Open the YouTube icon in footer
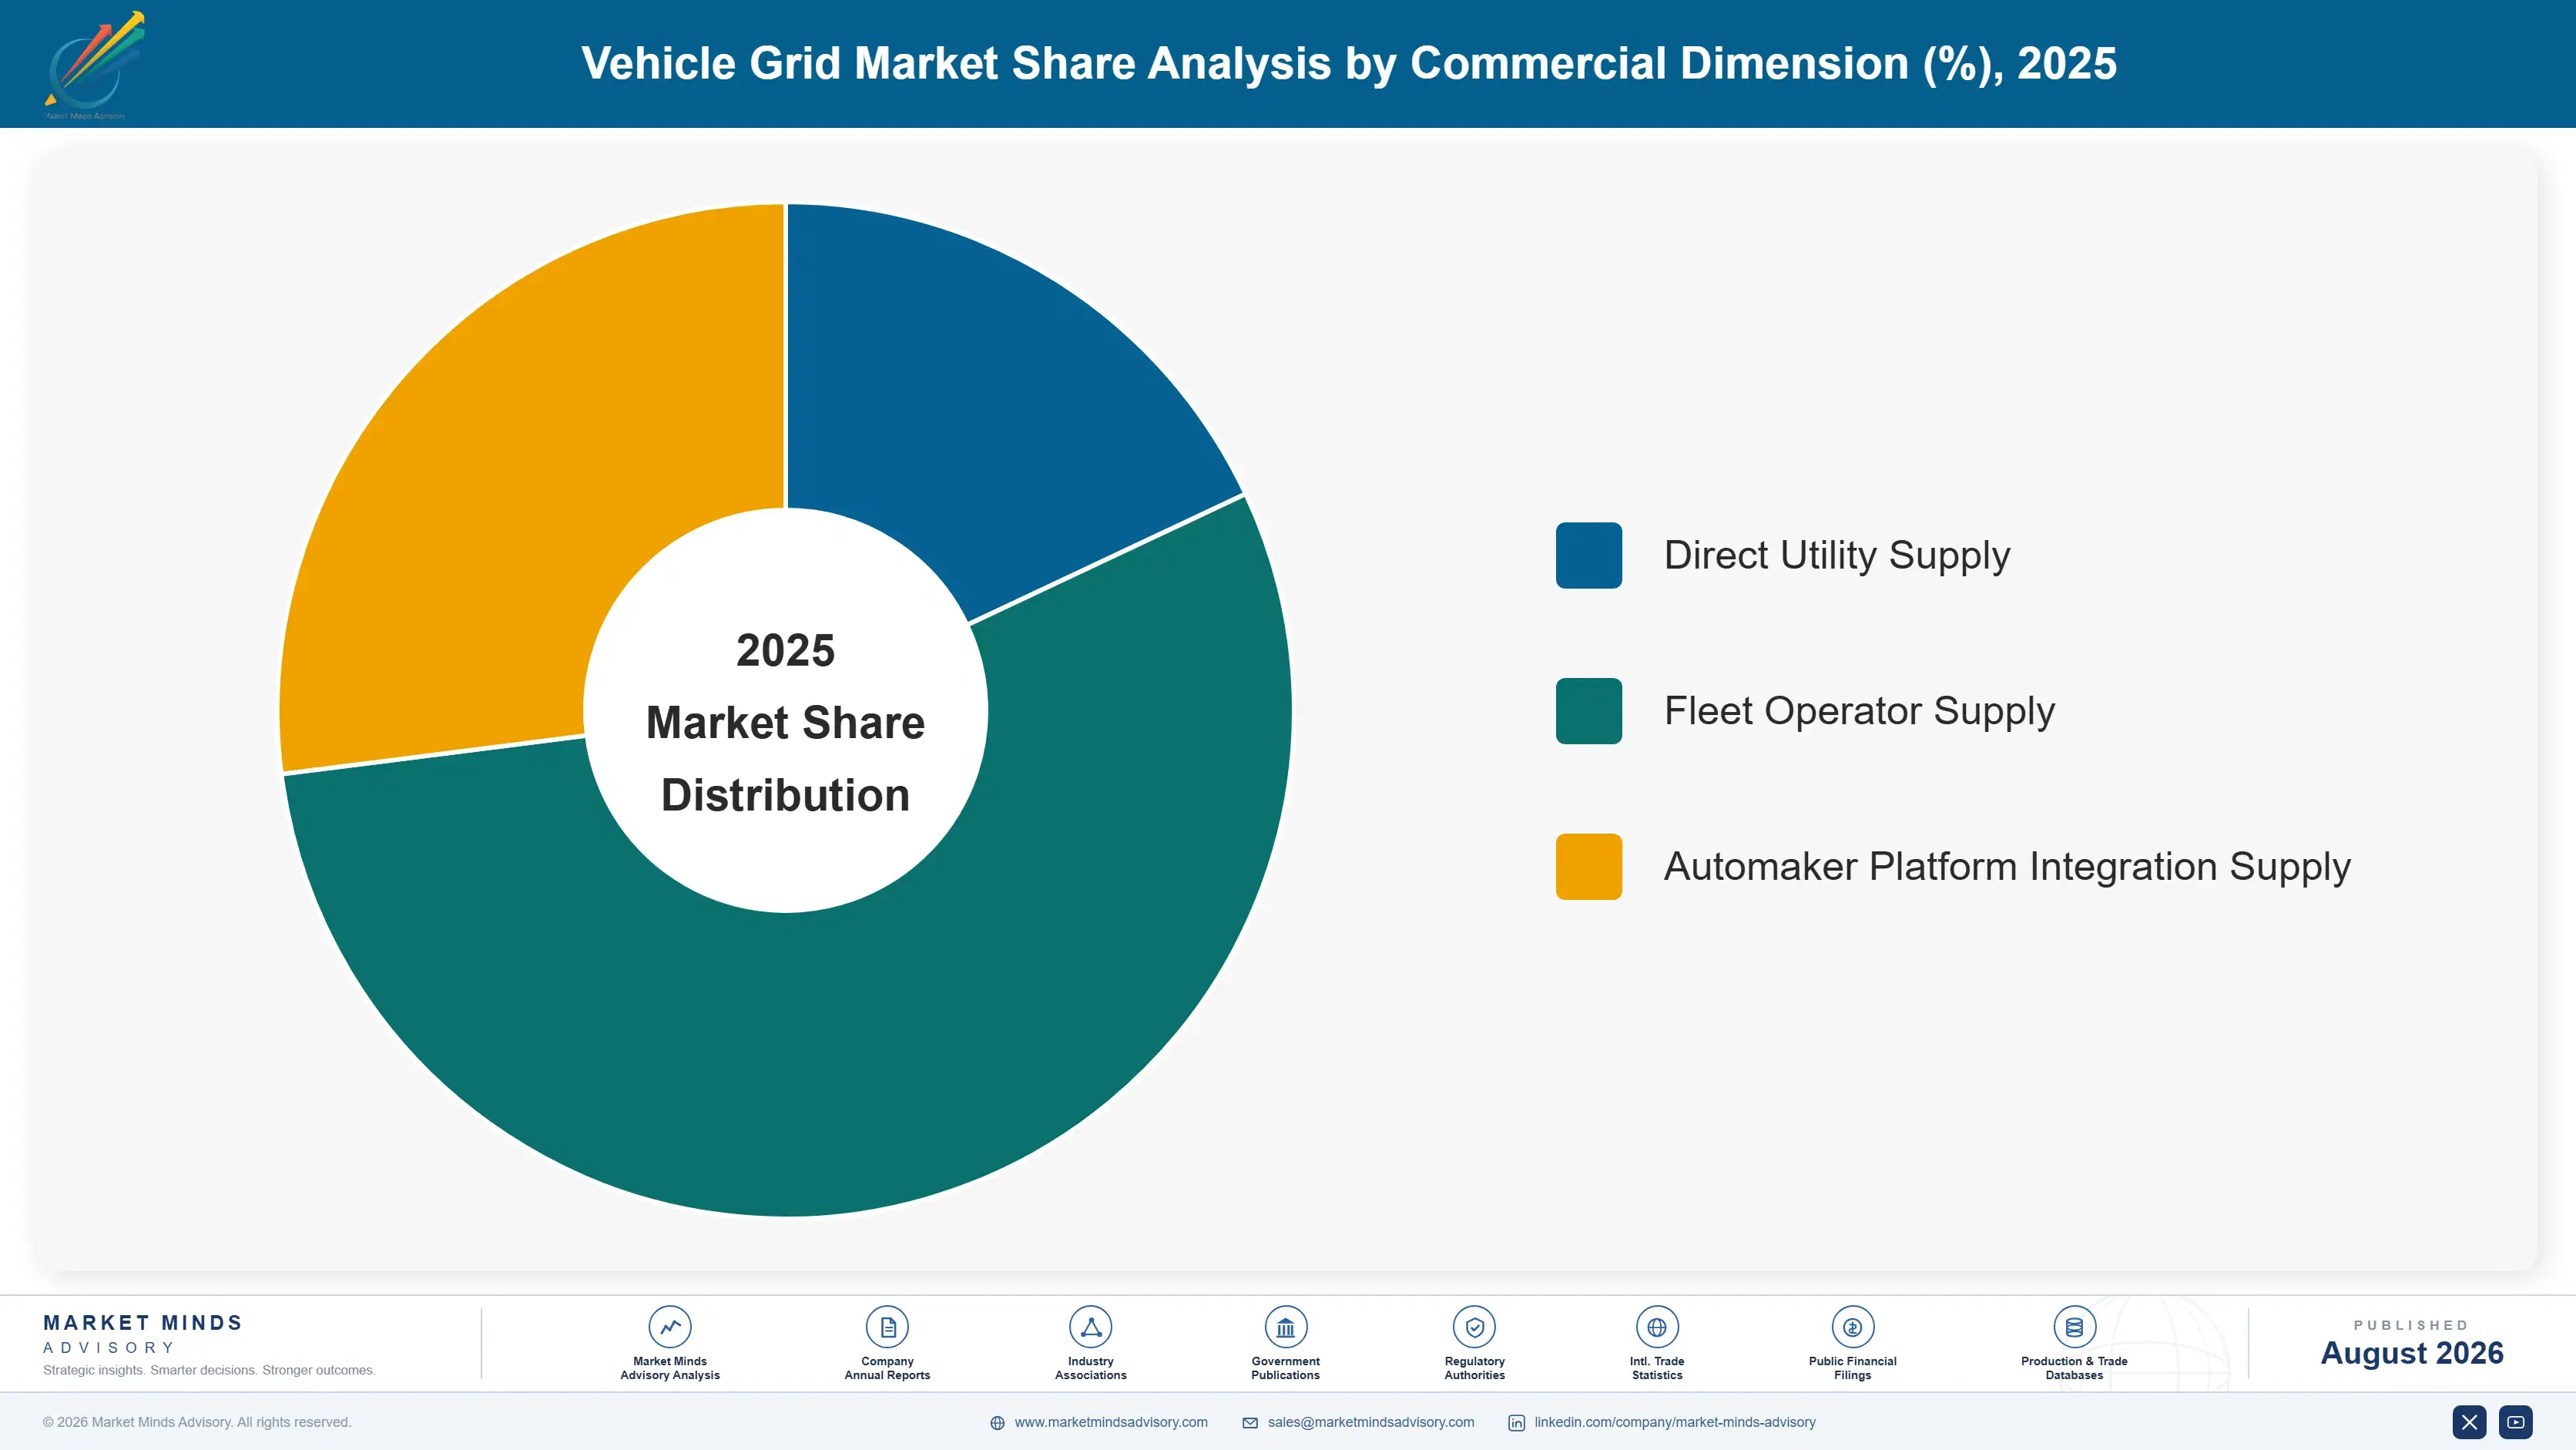The image size is (2576, 1450). 2516,1422
